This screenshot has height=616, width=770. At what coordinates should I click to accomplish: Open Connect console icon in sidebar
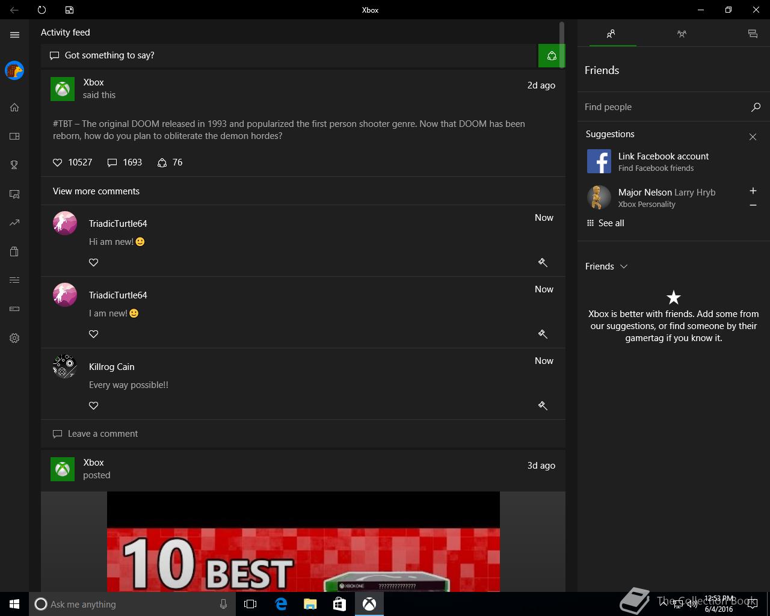[14, 309]
